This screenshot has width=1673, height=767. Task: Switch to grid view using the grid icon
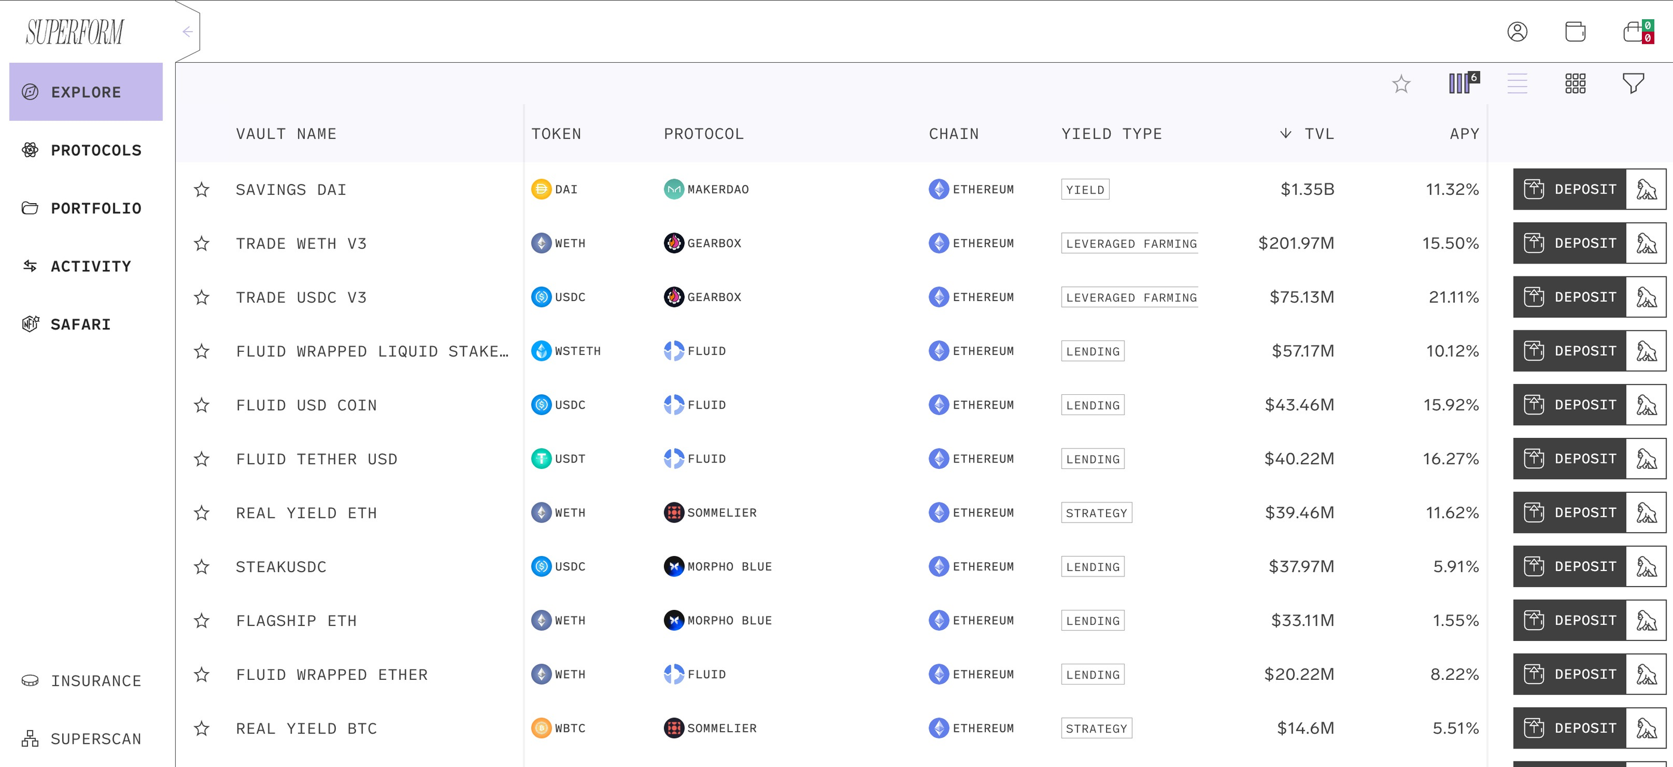(x=1576, y=83)
